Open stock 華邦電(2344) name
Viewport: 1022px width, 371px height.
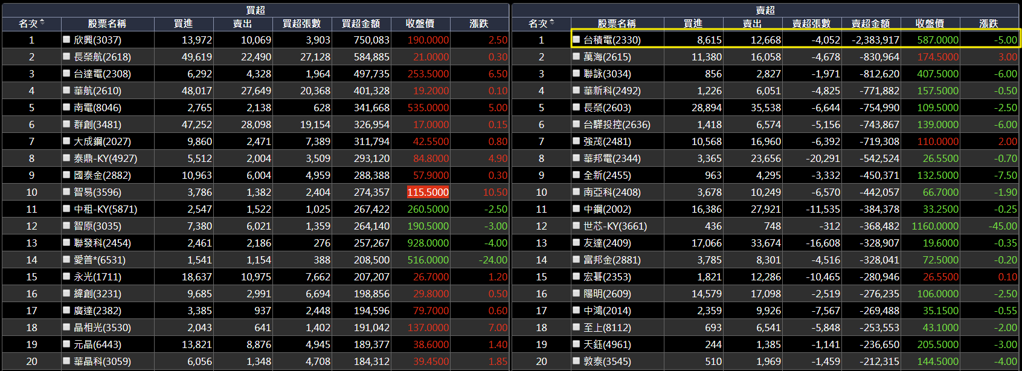pyautogui.click(x=612, y=158)
